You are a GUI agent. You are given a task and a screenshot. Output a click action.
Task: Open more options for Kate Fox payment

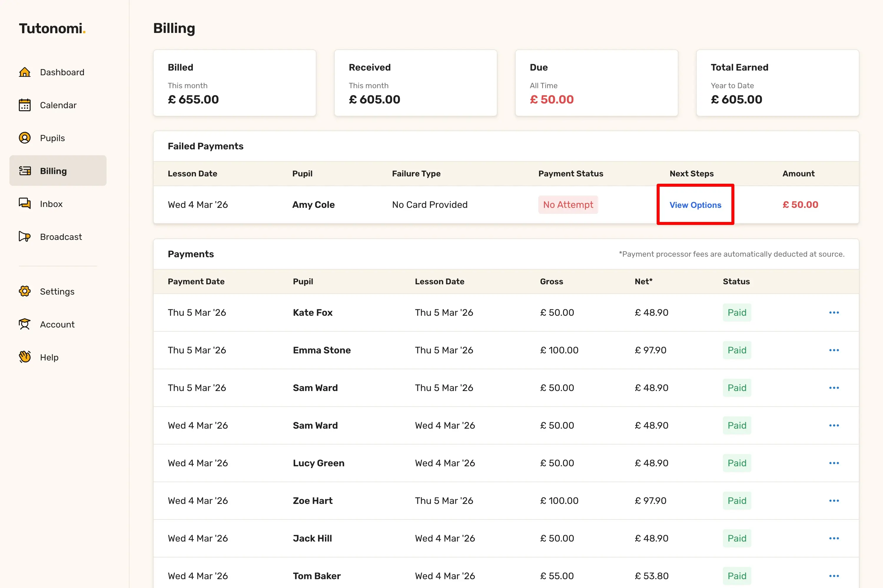pyautogui.click(x=834, y=312)
